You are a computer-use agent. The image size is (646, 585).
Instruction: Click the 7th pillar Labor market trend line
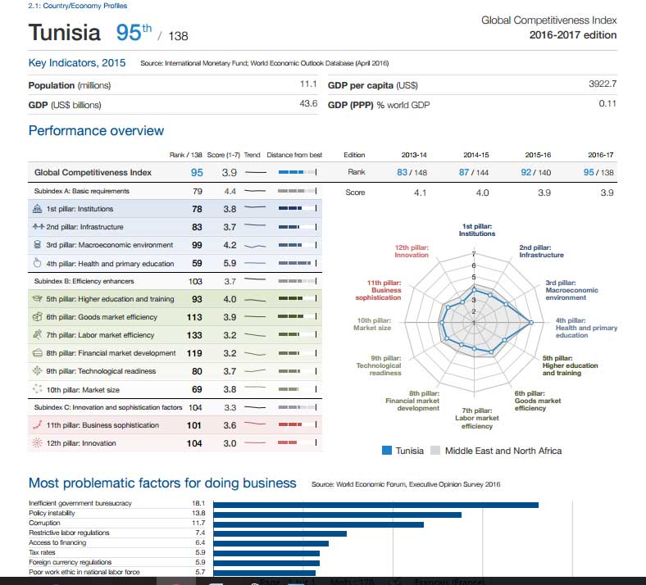(256, 335)
